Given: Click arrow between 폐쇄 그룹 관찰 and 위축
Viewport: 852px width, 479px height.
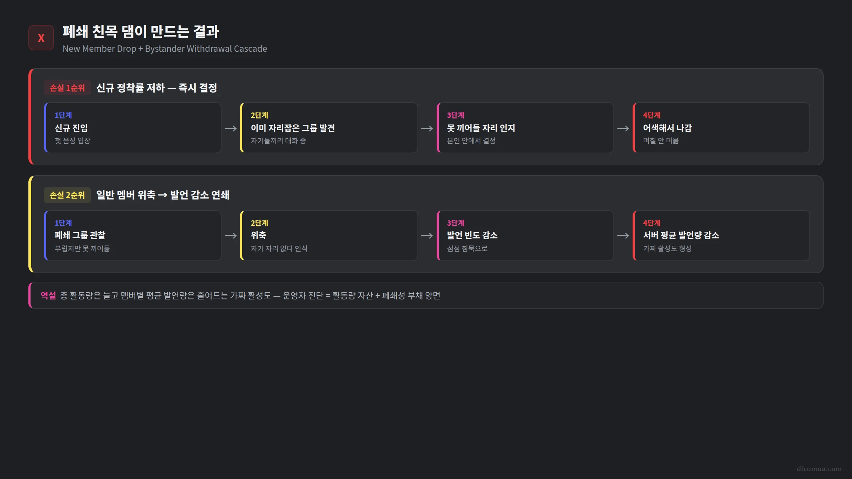Looking at the screenshot, I should (x=231, y=236).
